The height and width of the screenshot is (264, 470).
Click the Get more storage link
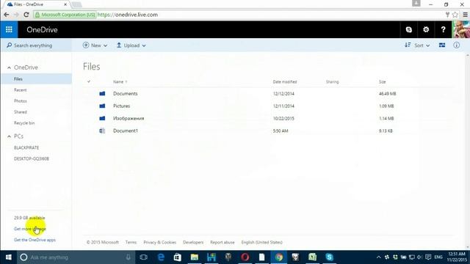click(30, 229)
